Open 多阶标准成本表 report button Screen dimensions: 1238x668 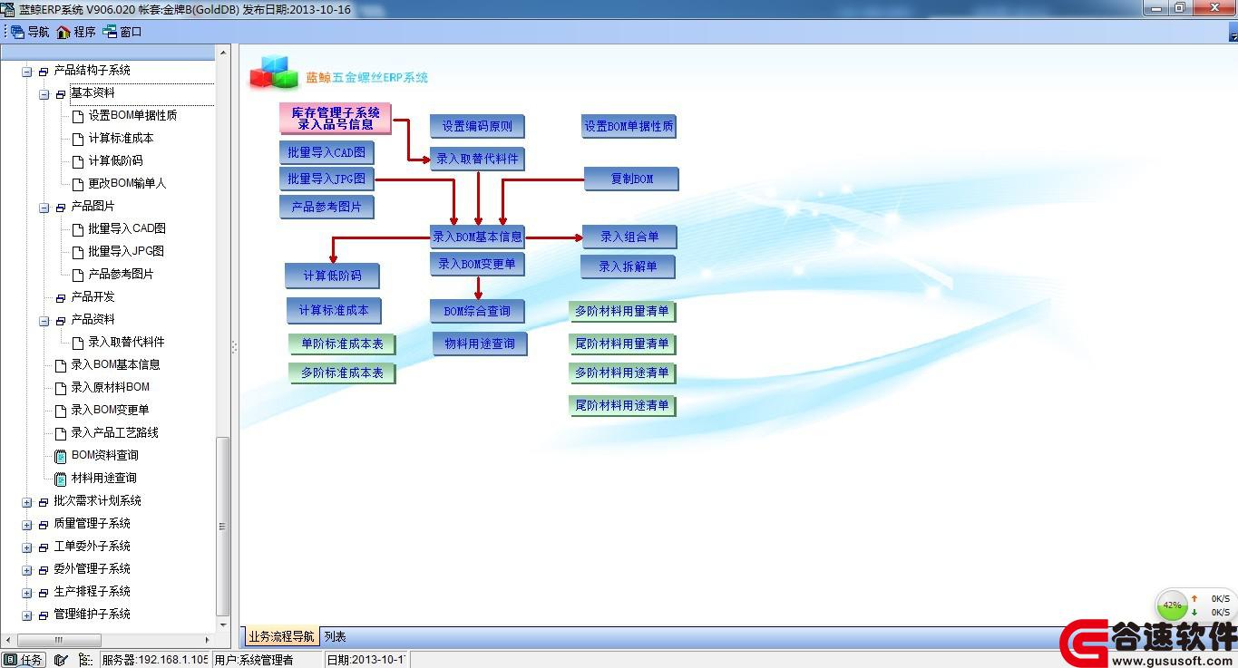[342, 373]
